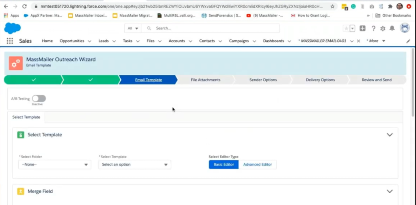Open Apps bookmarks shortcut
This screenshot has height=205, width=416.
click(11, 16)
